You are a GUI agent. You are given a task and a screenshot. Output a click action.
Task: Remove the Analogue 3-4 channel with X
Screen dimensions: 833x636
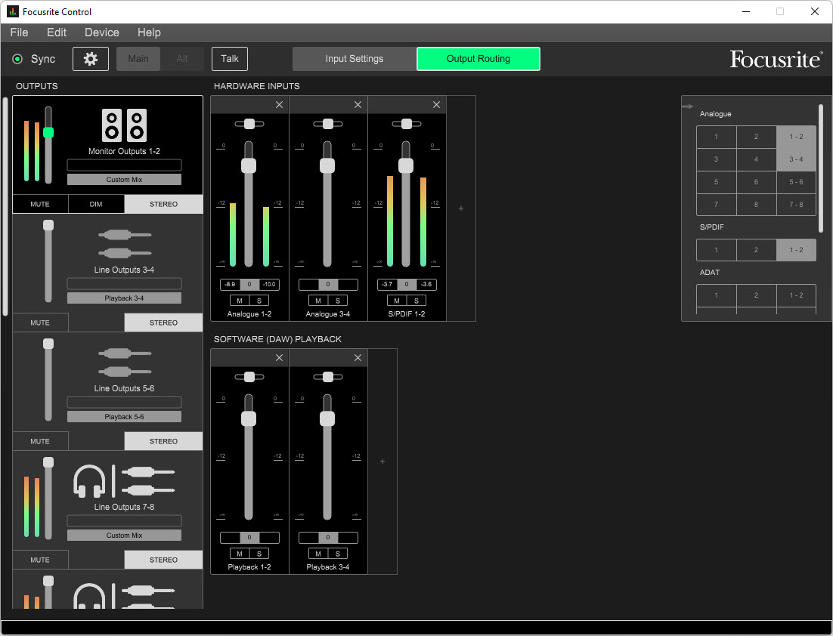coord(358,104)
